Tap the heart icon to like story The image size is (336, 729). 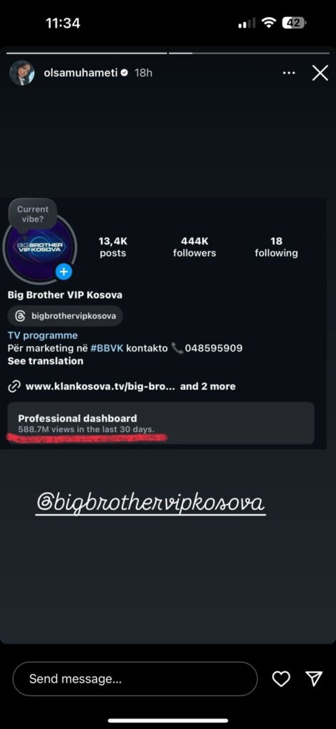point(281,678)
